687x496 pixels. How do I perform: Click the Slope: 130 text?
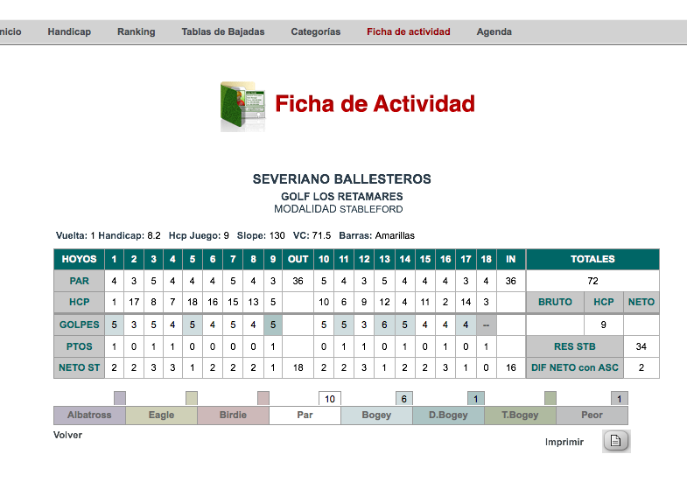point(261,235)
